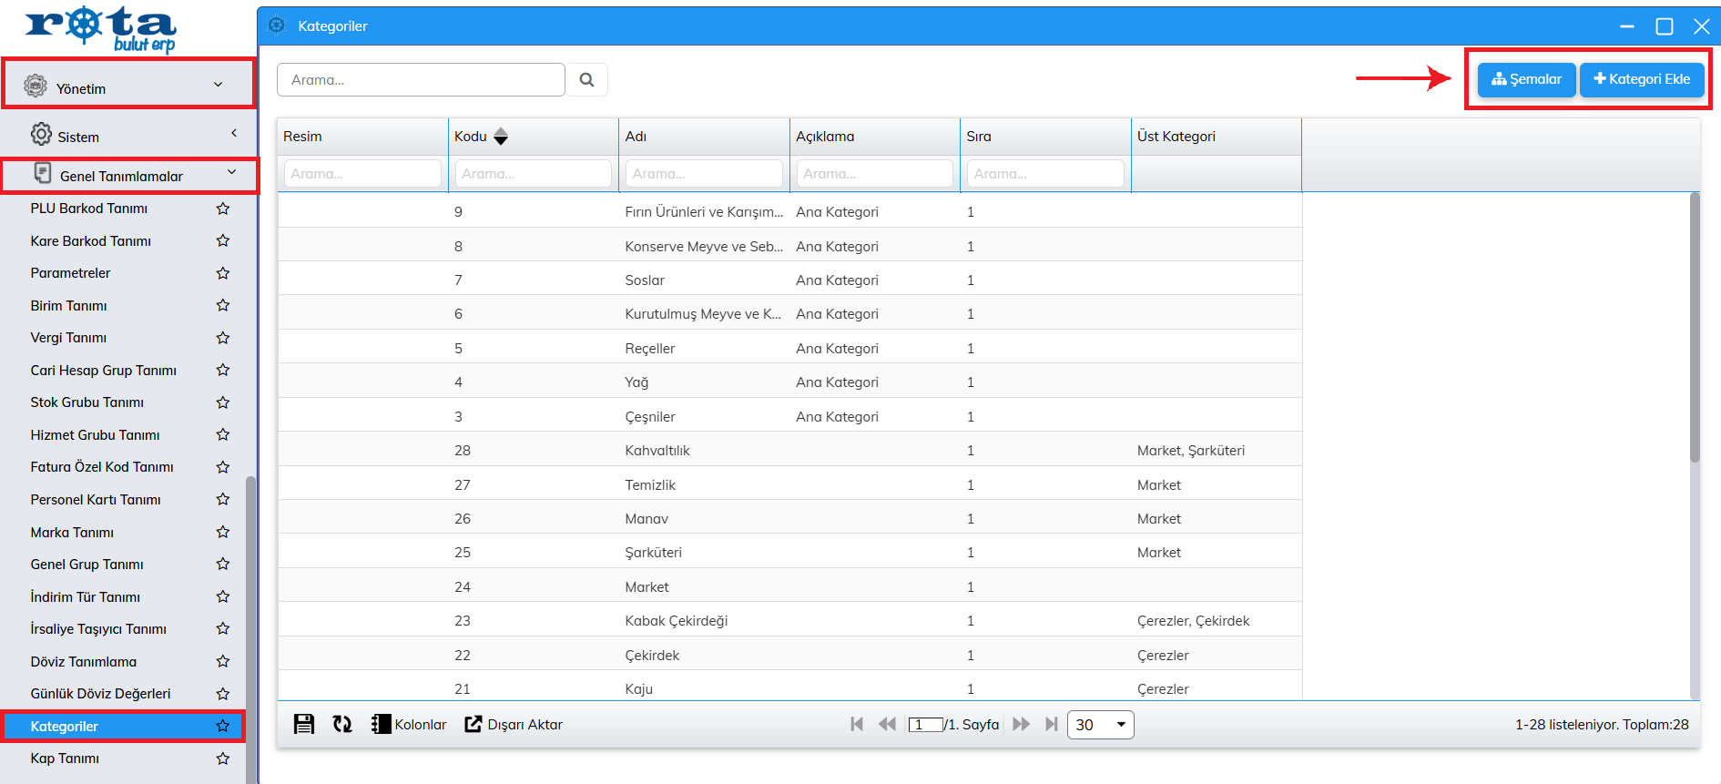Open Şemalar button
The image size is (1721, 784).
(1526, 79)
